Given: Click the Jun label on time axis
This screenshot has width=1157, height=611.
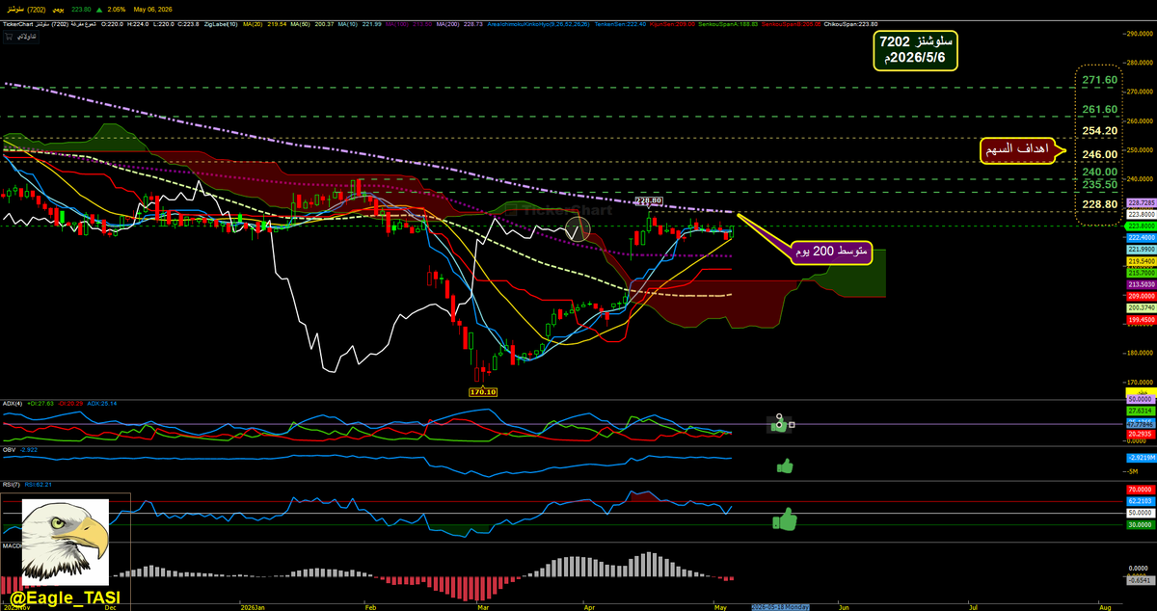Looking at the screenshot, I should (x=844, y=607).
